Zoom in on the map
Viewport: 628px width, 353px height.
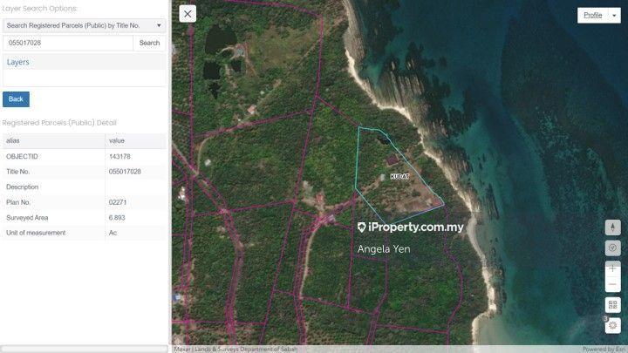tap(612, 269)
